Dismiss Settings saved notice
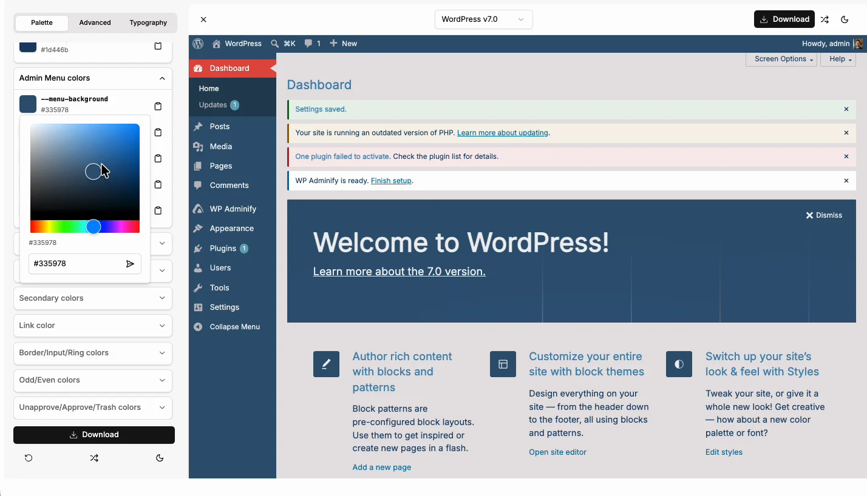Viewport: 867px width, 496px height. point(846,109)
